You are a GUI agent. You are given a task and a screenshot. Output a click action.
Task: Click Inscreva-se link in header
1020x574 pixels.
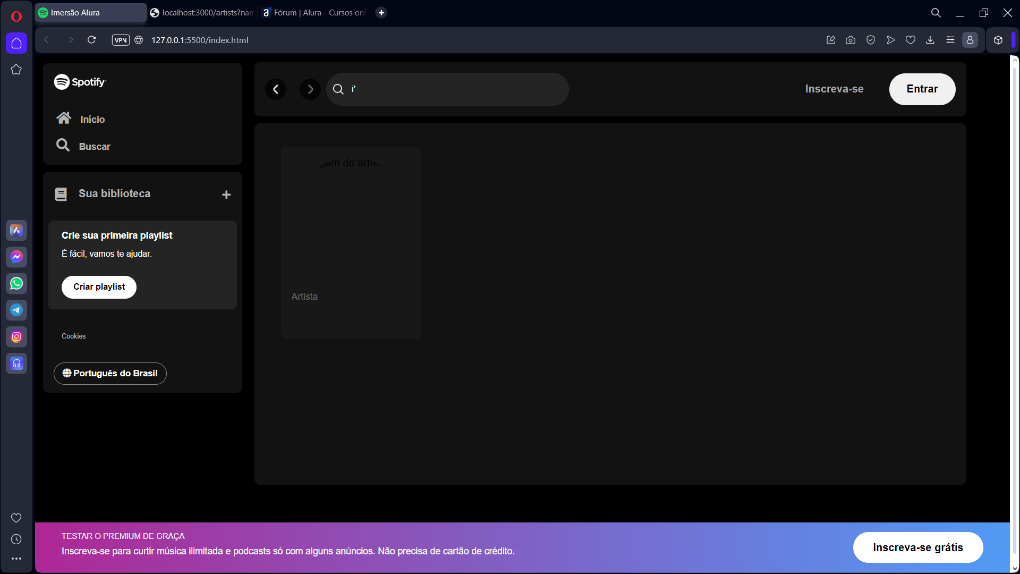(834, 89)
